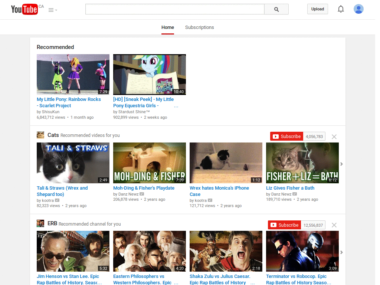Open My Little Pony: Rainbow Rocks title link
The width and height of the screenshot is (380, 285).
(69, 102)
